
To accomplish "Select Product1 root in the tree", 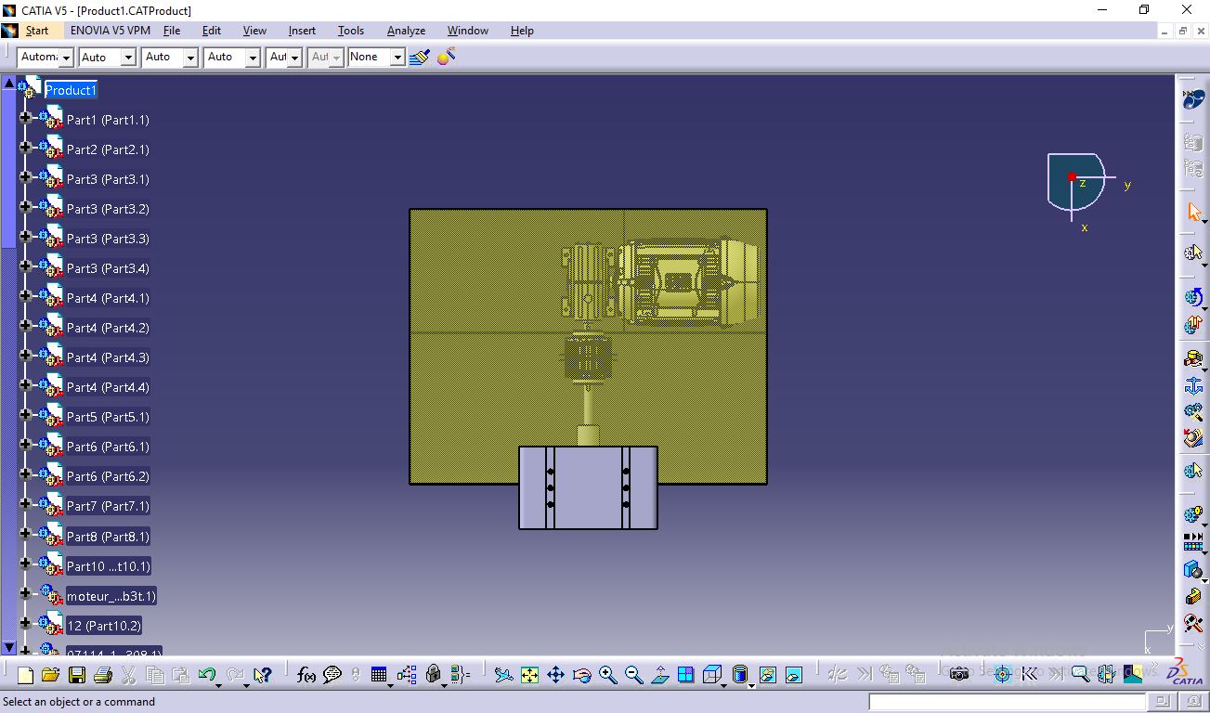I will point(71,90).
